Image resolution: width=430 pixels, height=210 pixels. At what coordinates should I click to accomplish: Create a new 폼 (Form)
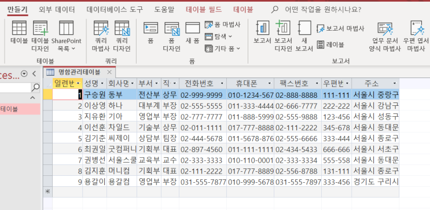(150, 32)
